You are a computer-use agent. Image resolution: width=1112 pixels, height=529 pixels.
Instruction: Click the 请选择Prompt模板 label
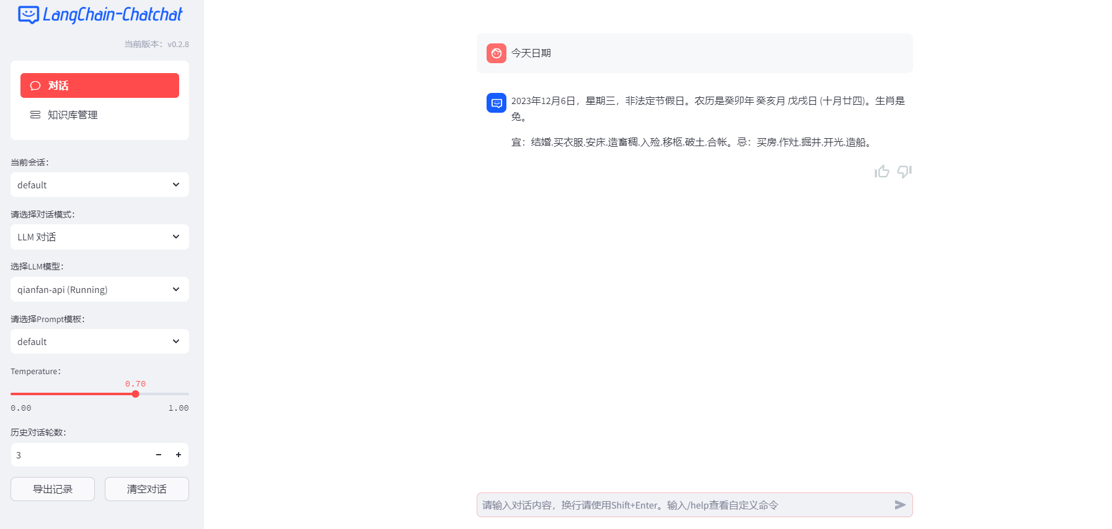(48, 319)
